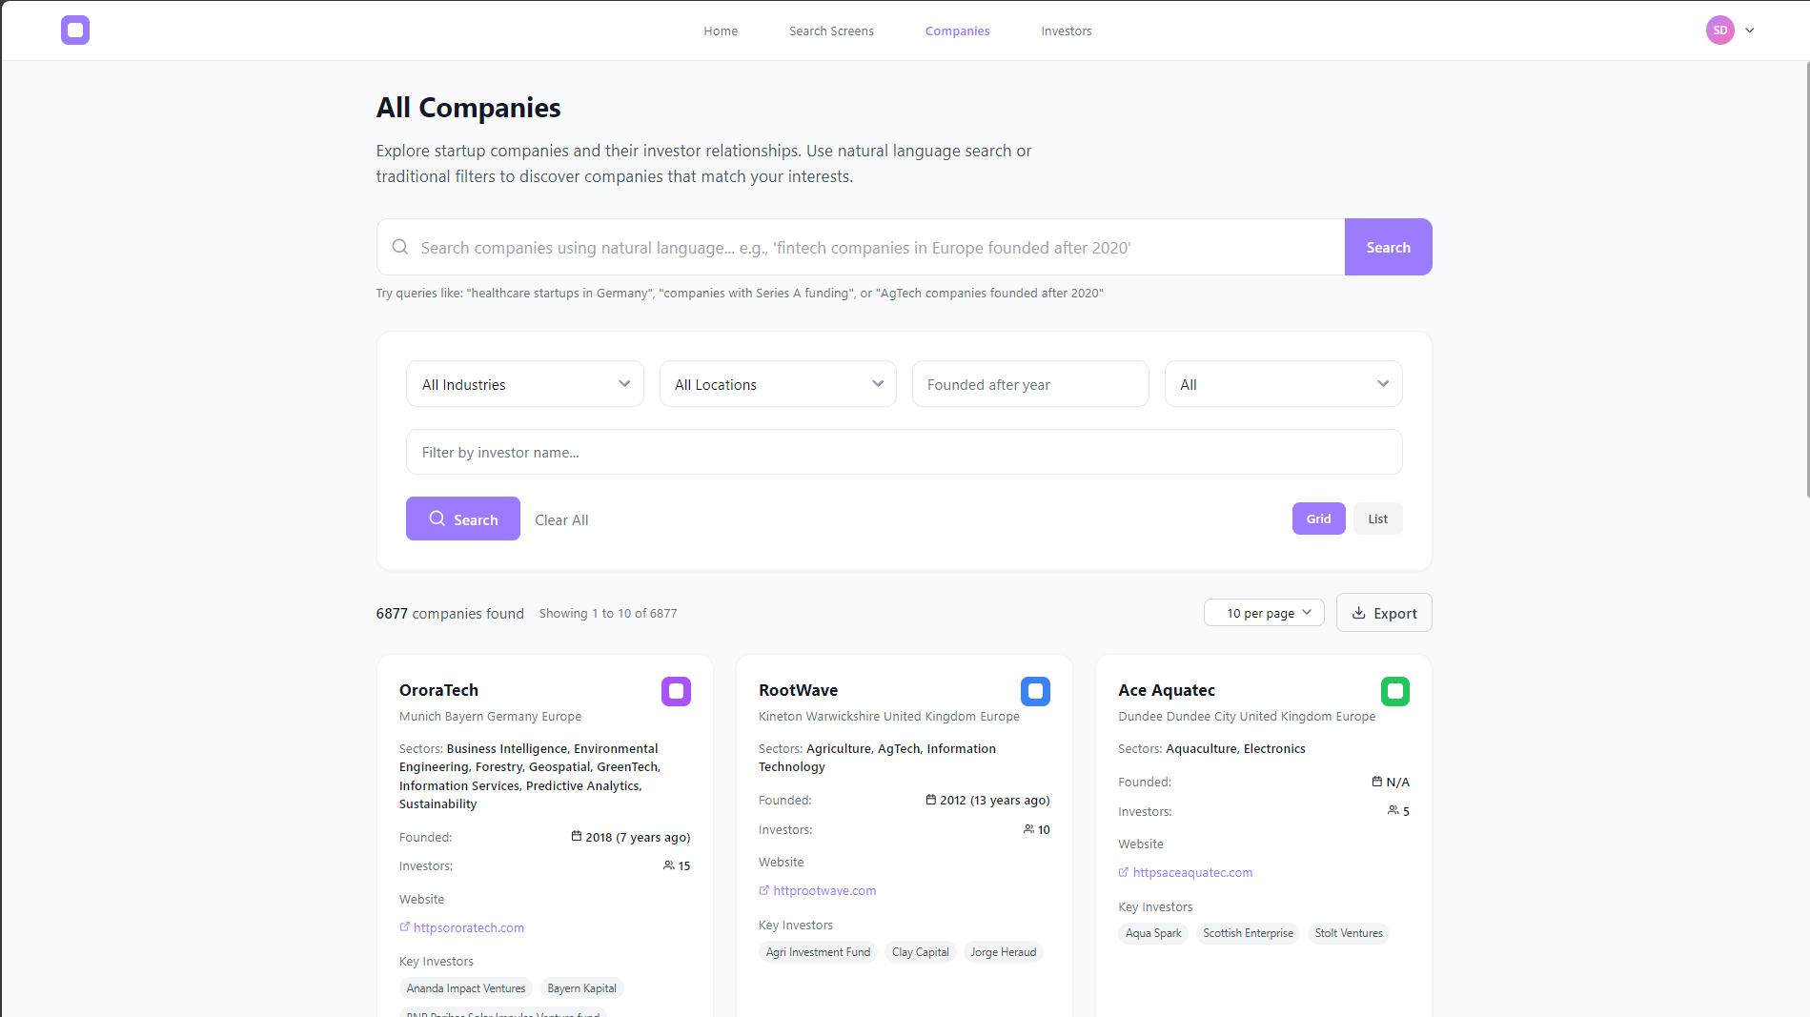Viewport: 1810px width, 1017px height.
Task: Click the RootWave blue company logo
Action: pyautogui.click(x=1035, y=691)
